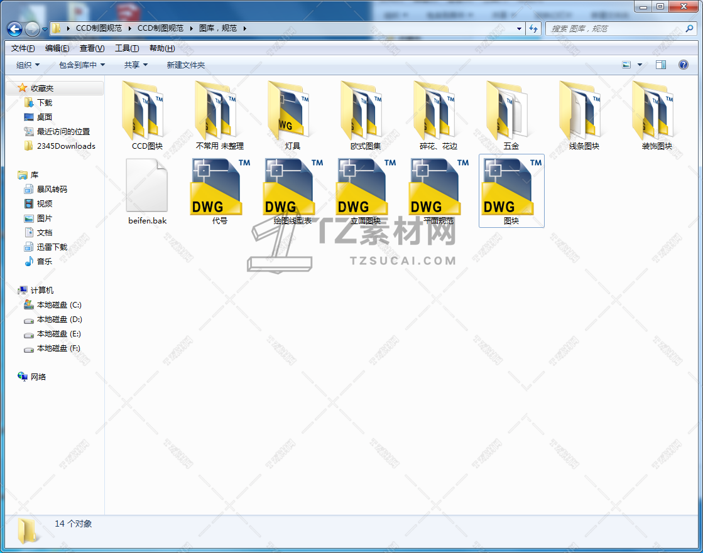Viewport: 703px width, 553px height.
Task: Select the 平面规范 DWG file
Action: [438, 191]
